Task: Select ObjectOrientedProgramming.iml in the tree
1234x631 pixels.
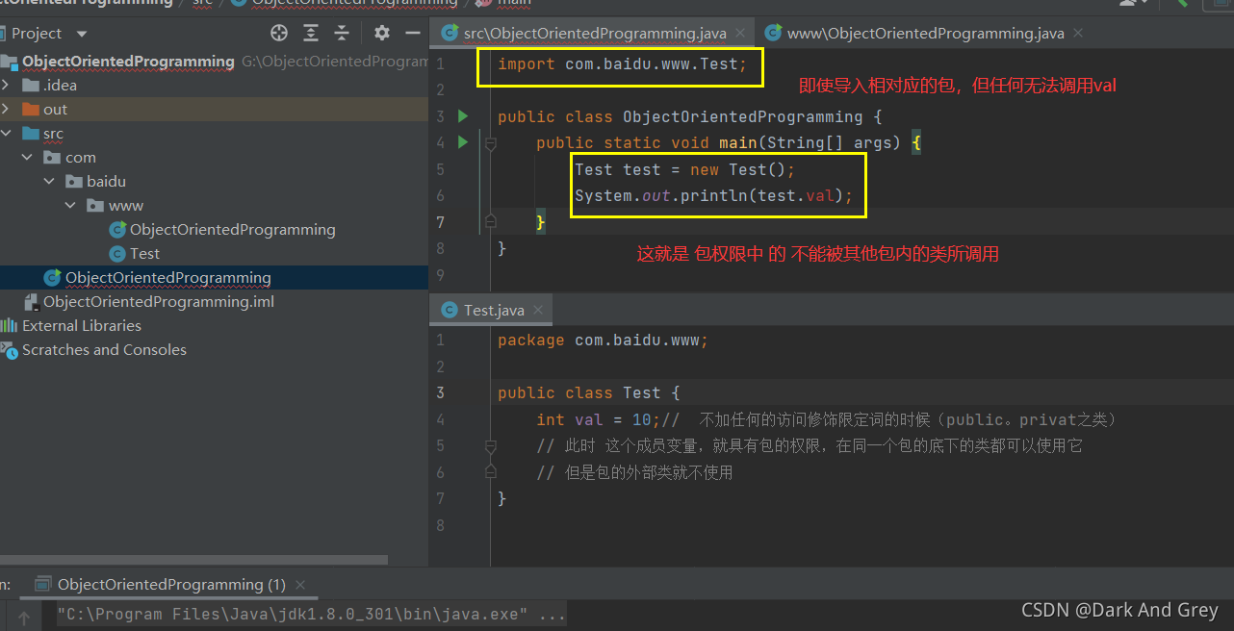Action: 159,302
